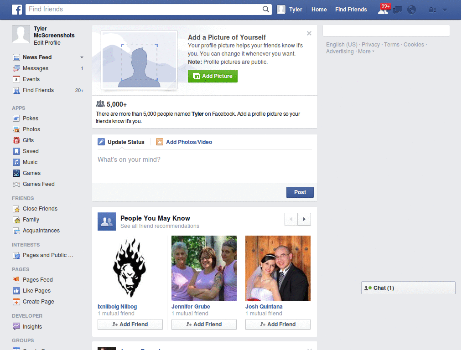Screen dimensions: 467x350
Task: Click Edit Profile link
Action: 47,43
